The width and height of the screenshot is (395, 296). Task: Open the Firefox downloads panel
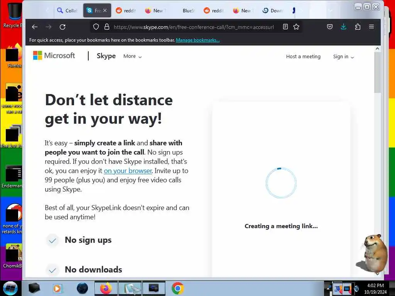(x=344, y=27)
